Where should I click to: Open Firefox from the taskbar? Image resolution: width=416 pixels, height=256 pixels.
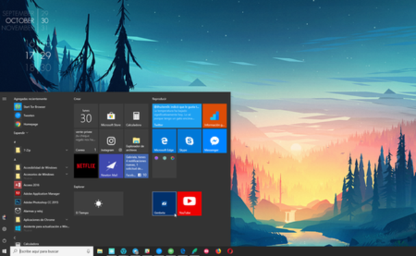pos(218,251)
